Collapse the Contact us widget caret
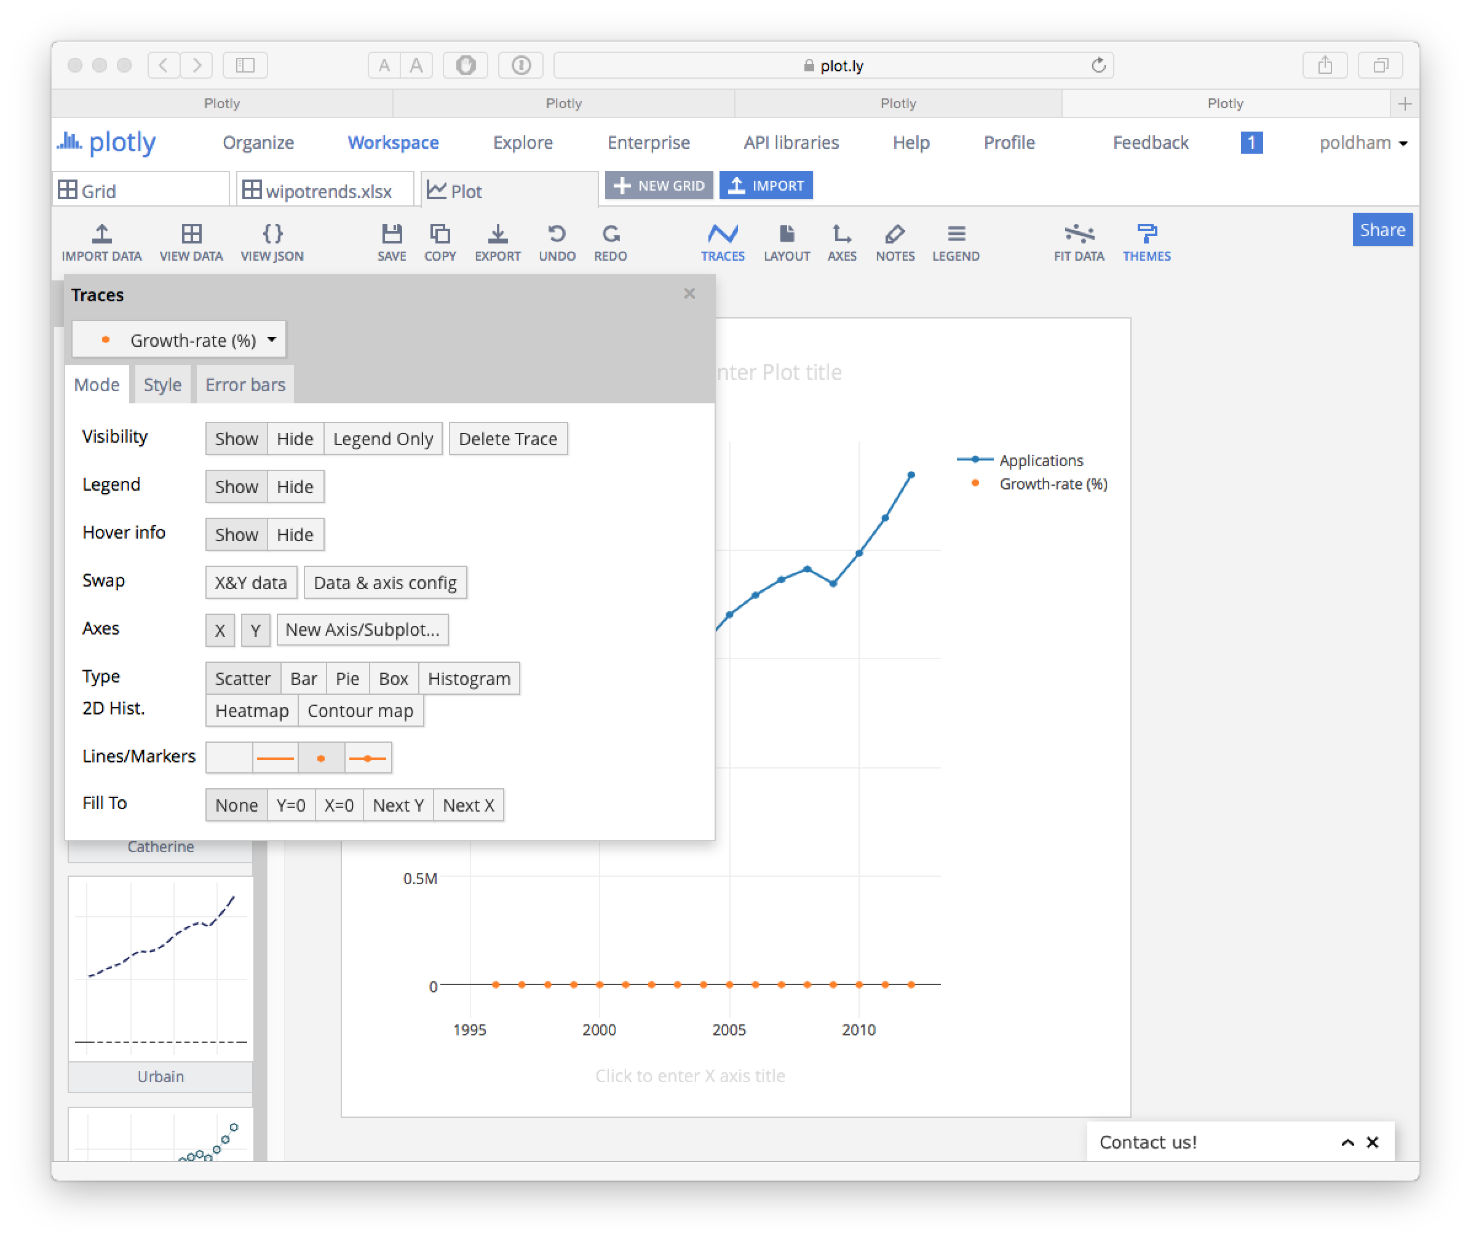The width and height of the screenshot is (1471, 1242). point(1347,1142)
